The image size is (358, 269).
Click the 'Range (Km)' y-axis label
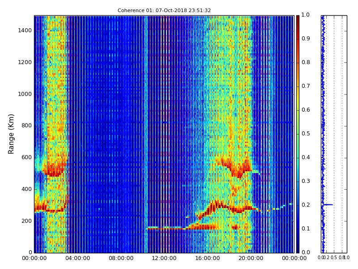click(x=11, y=134)
